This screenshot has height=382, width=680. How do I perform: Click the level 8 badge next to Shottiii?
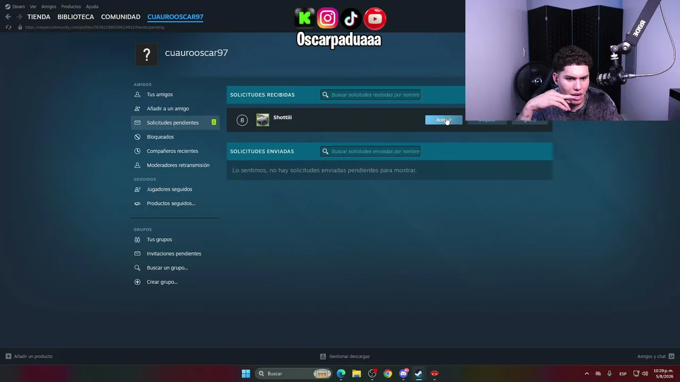242,120
